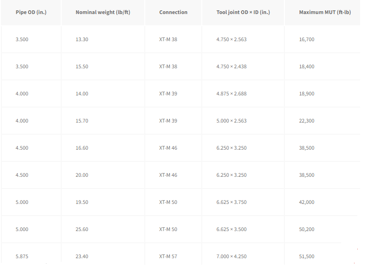Click the 16,700 maximum MUT value
Viewport: 369px width, 268px height.
click(306, 39)
